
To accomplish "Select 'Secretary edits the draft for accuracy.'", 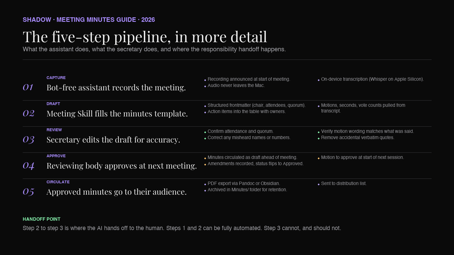I will pos(113,140).
